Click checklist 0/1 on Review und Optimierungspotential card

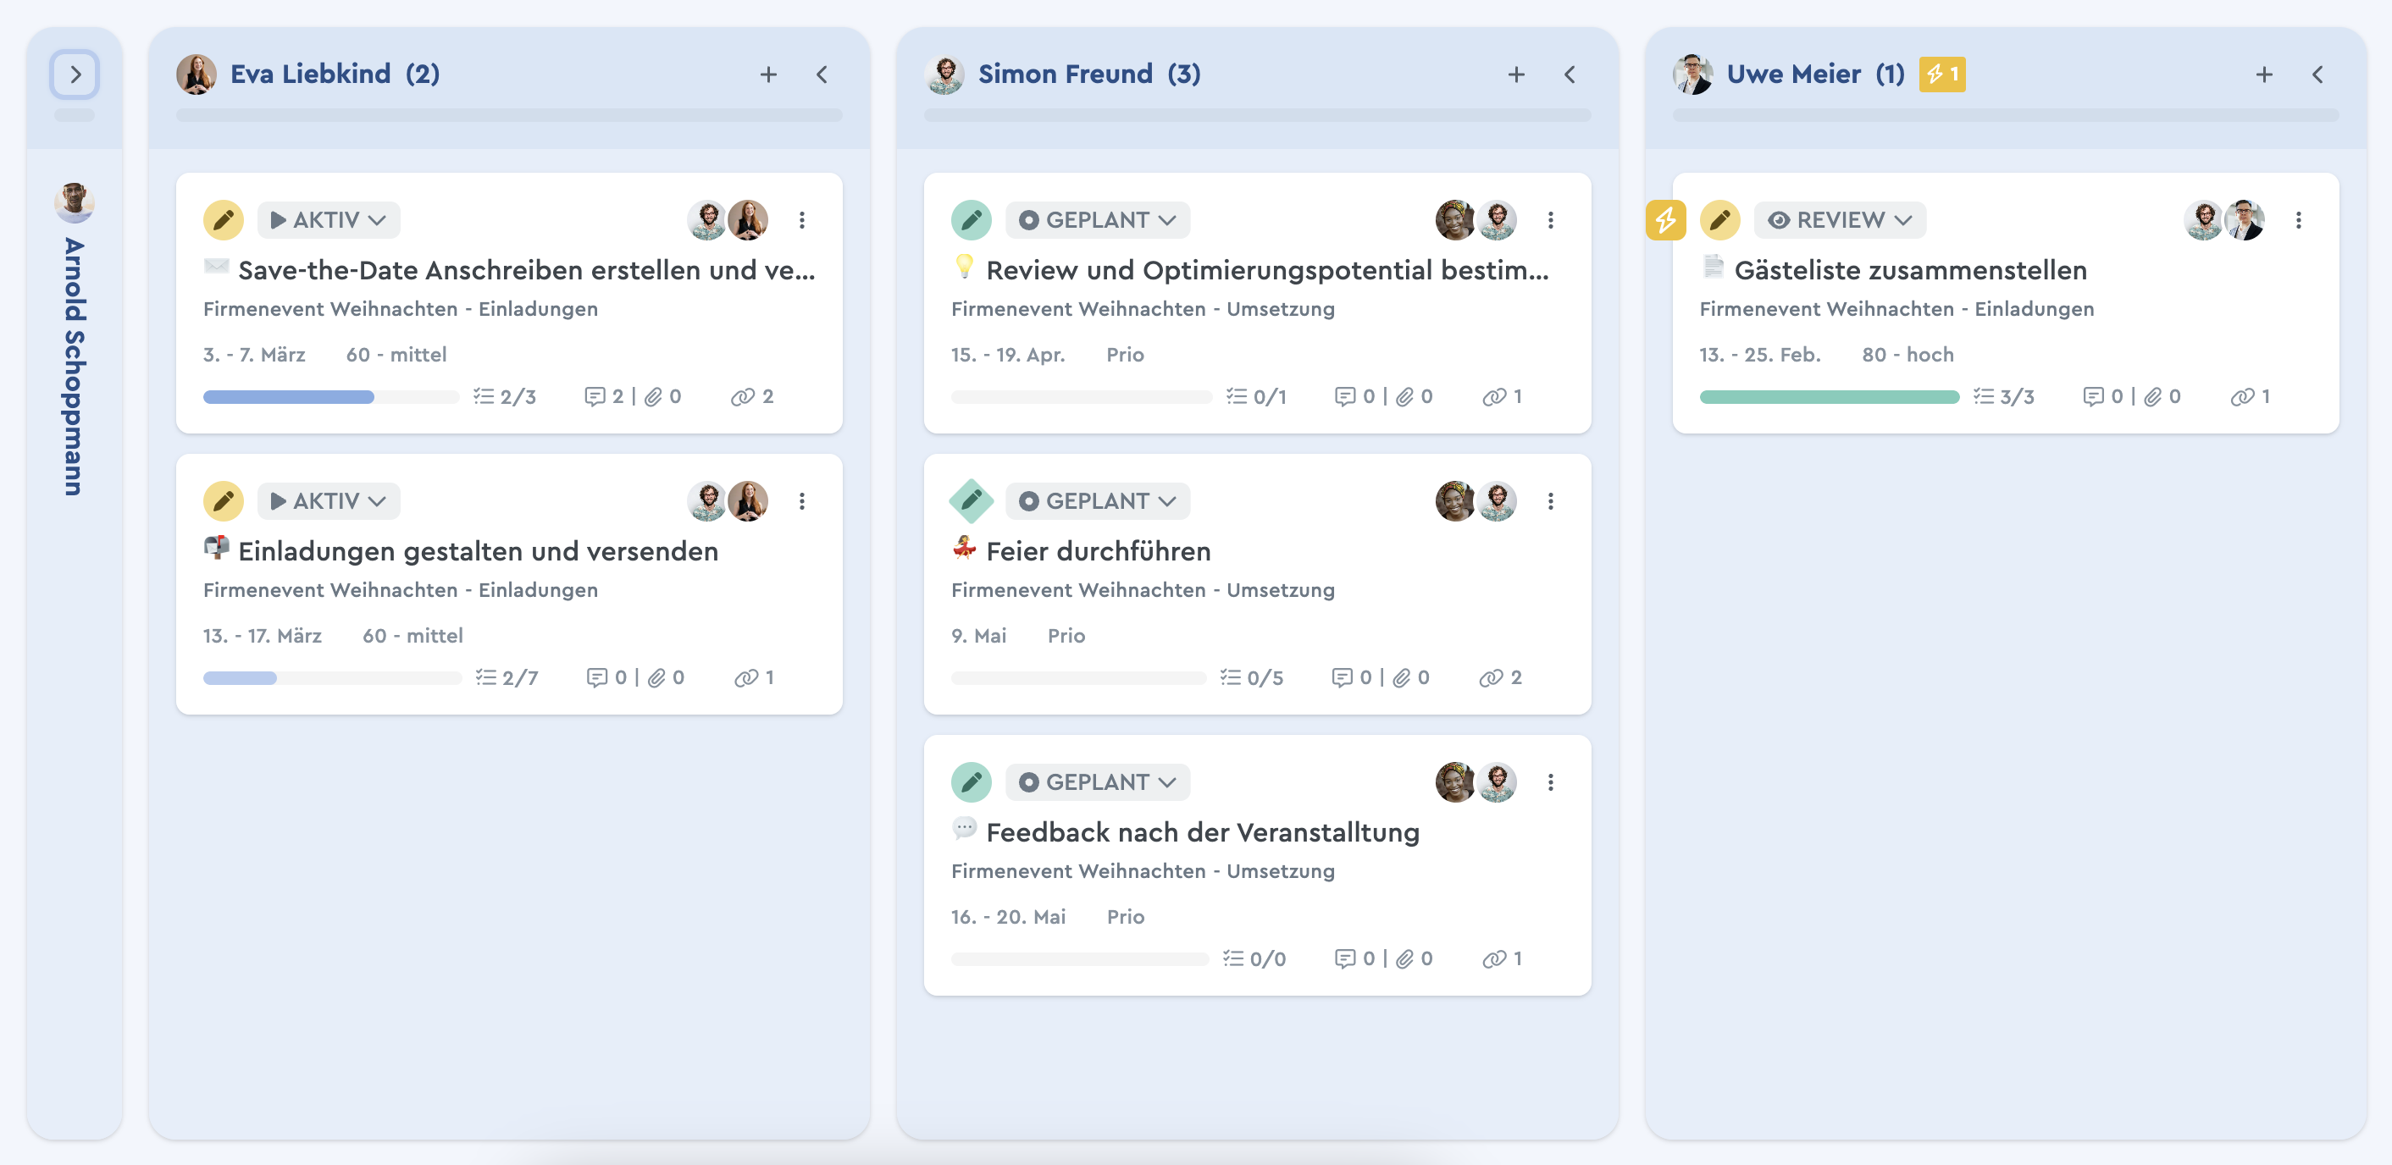[1256, 397]
